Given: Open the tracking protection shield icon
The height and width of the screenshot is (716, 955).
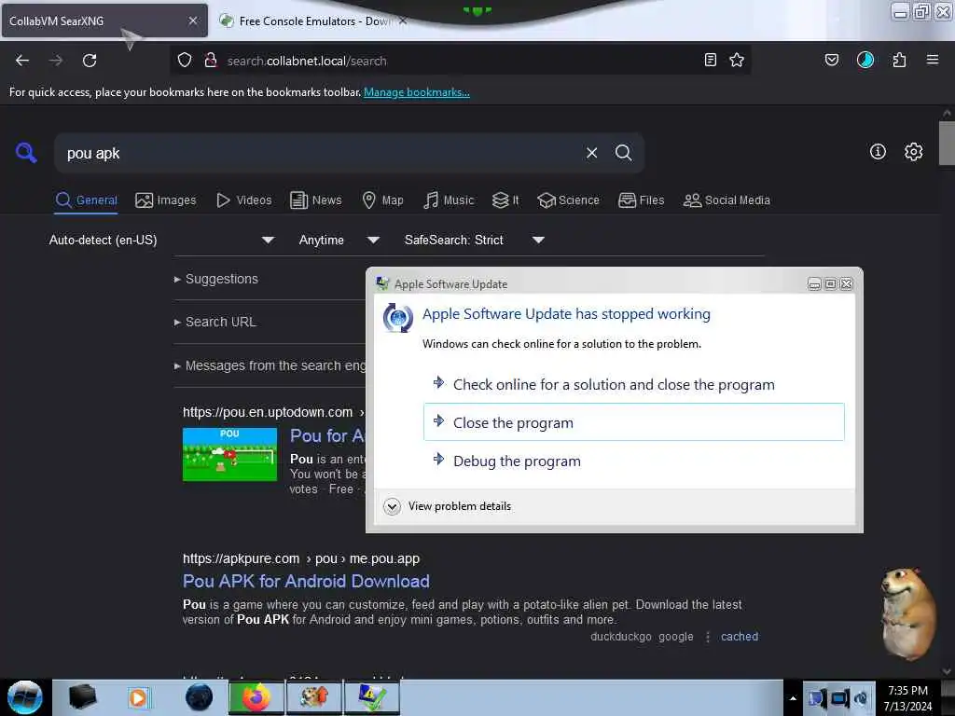Looking at the screenshot, I should coord(185,60).
